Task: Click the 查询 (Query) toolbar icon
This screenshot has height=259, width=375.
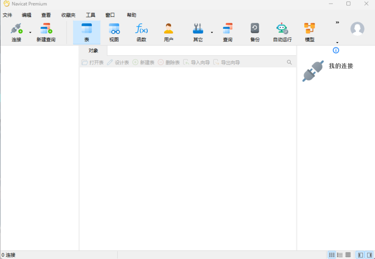Action: pos(227,32)
